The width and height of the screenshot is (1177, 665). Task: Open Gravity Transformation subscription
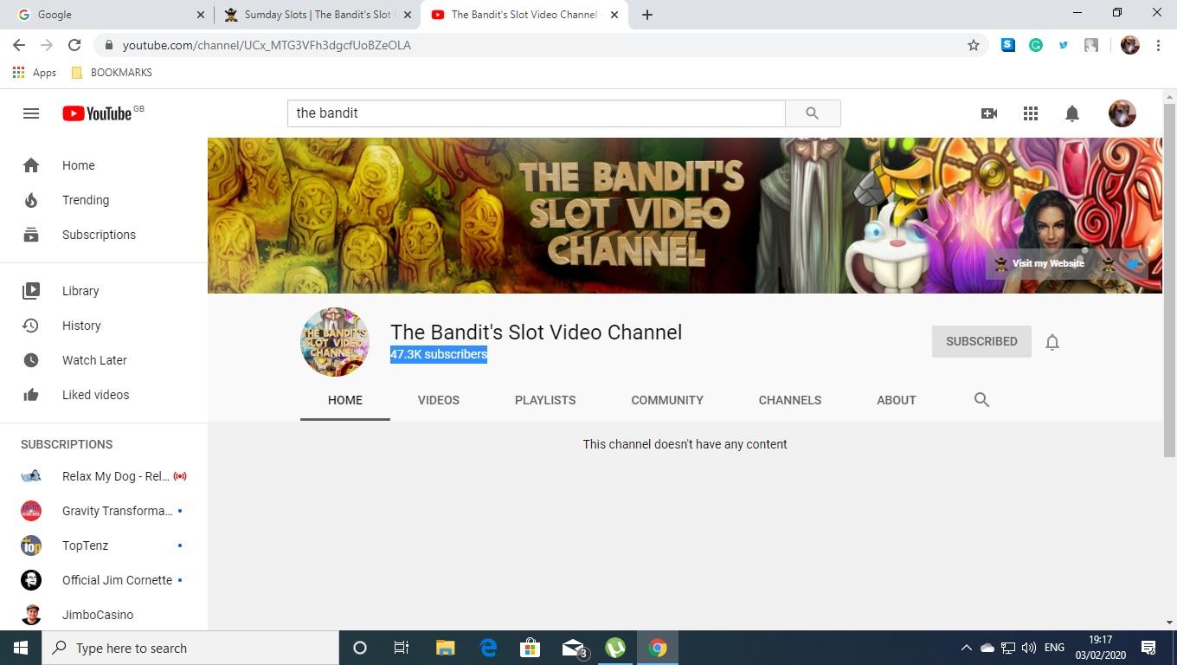104,511
